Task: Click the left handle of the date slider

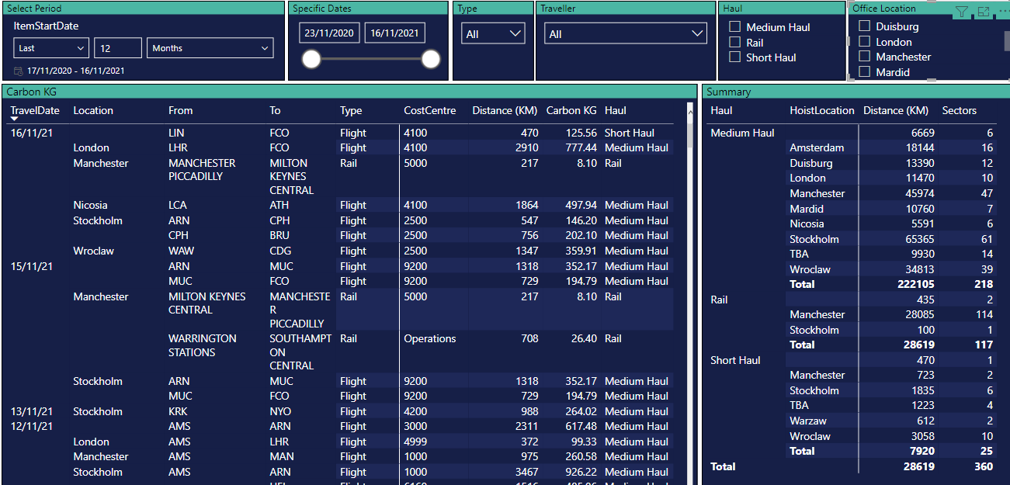Action: [x=311, y=60]
